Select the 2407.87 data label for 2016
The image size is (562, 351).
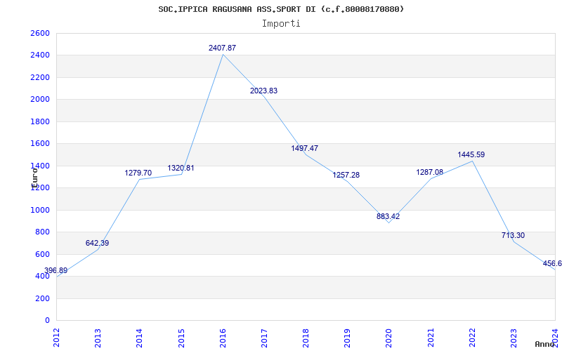point(222,48)
